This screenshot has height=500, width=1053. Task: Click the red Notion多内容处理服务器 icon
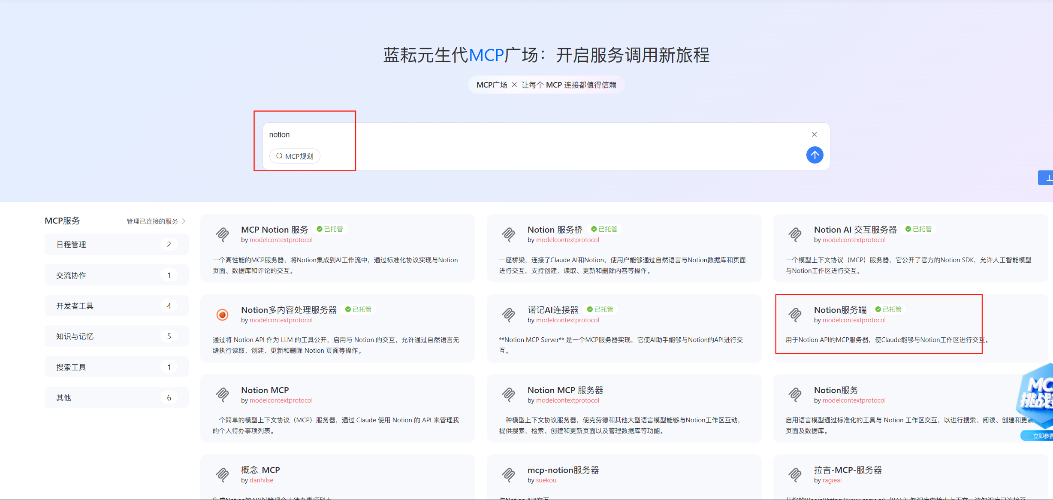tap(222, 315)
